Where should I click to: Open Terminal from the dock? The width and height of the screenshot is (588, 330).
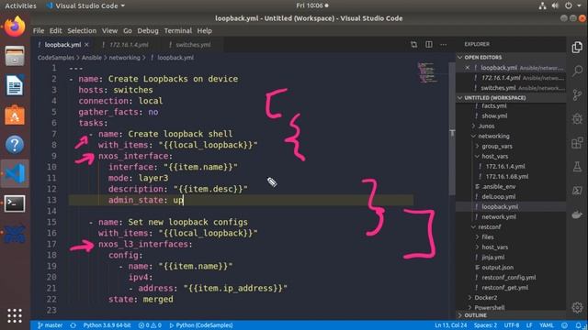point(15,203)
